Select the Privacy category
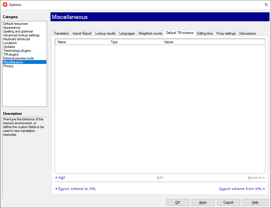The image size is (271, 208). click(8, 66)
